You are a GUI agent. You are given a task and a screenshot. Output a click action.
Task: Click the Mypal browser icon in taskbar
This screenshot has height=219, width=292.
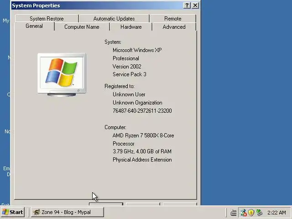[36, 212]
